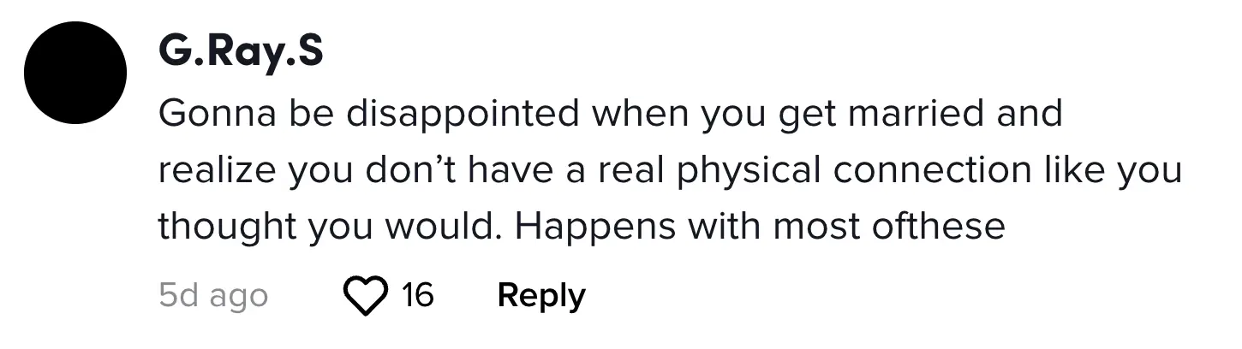Open G.Ray.S's profile via username
Image resolution: width=1242 pixels, height=349 pixels.
coord(241,53)
